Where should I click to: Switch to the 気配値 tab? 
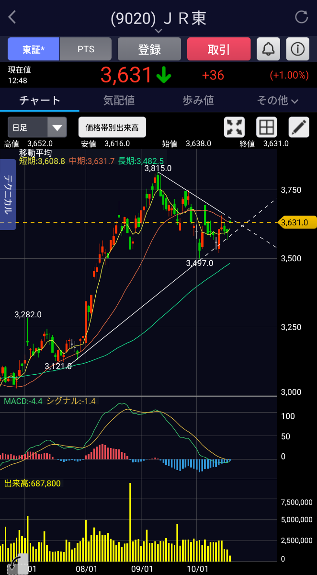pyautogui.click(x=119, y=101)
